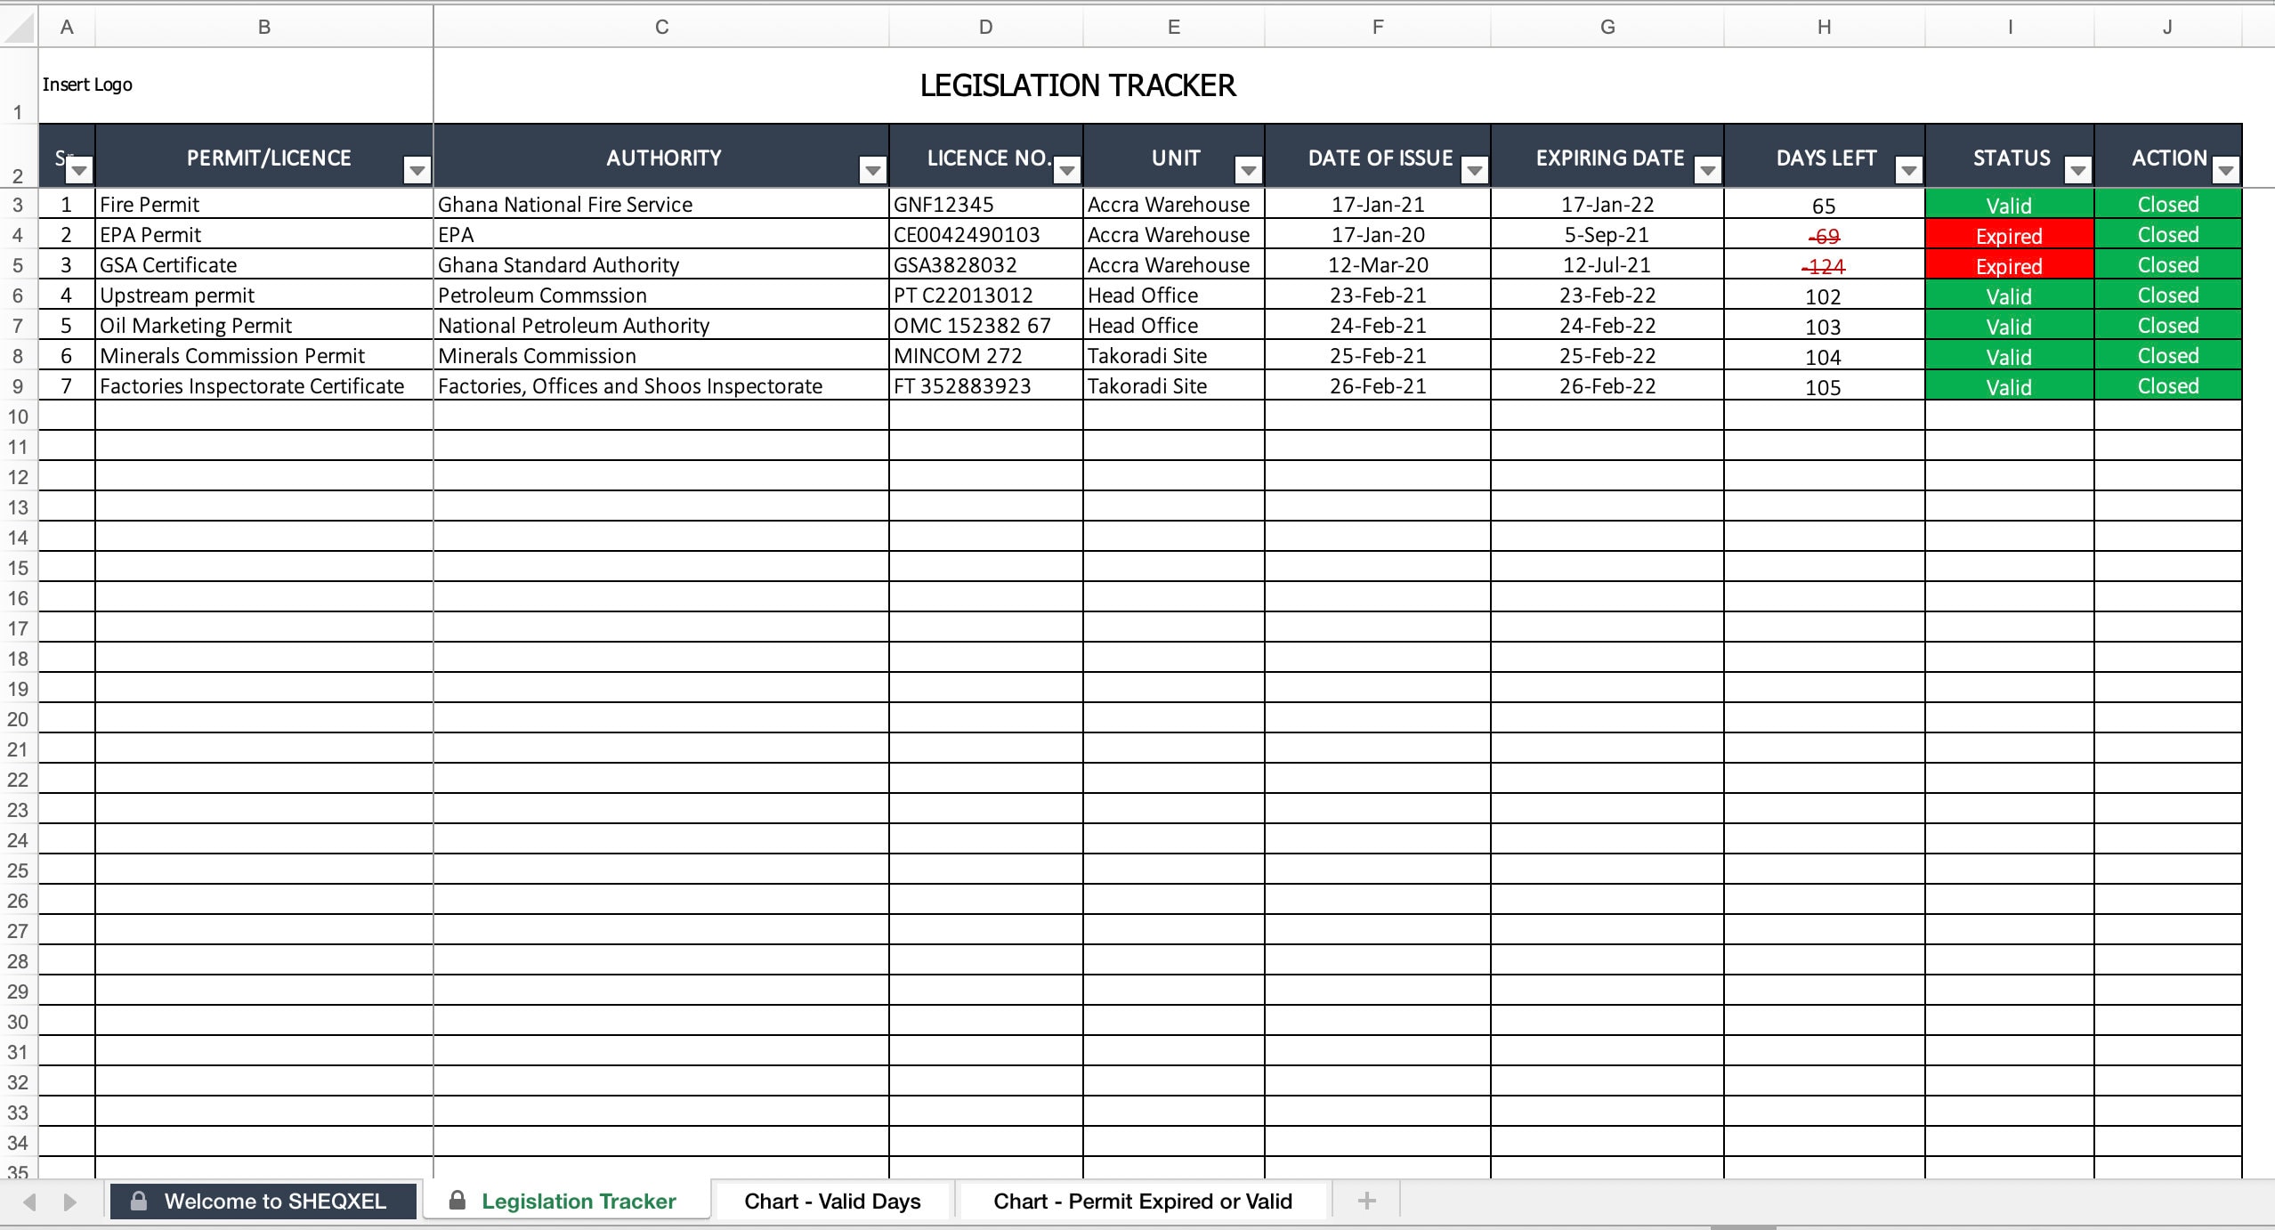Open the DATE OF ISSUE filter dropdown

[x=1473, y=169]
